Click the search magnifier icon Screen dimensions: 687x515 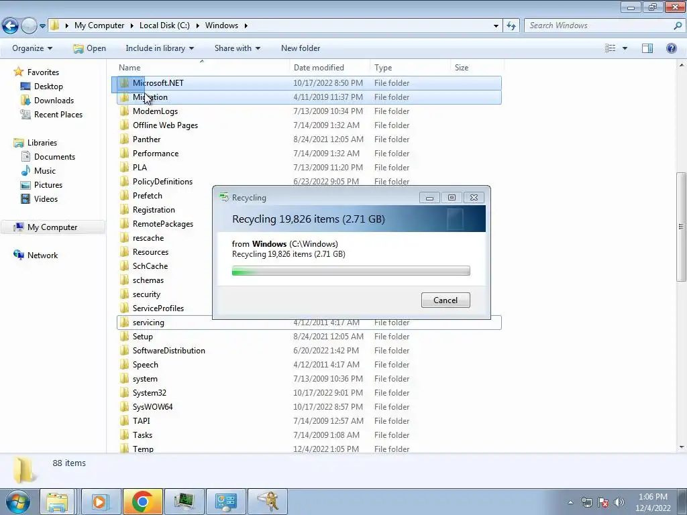(x=678, y=25)
